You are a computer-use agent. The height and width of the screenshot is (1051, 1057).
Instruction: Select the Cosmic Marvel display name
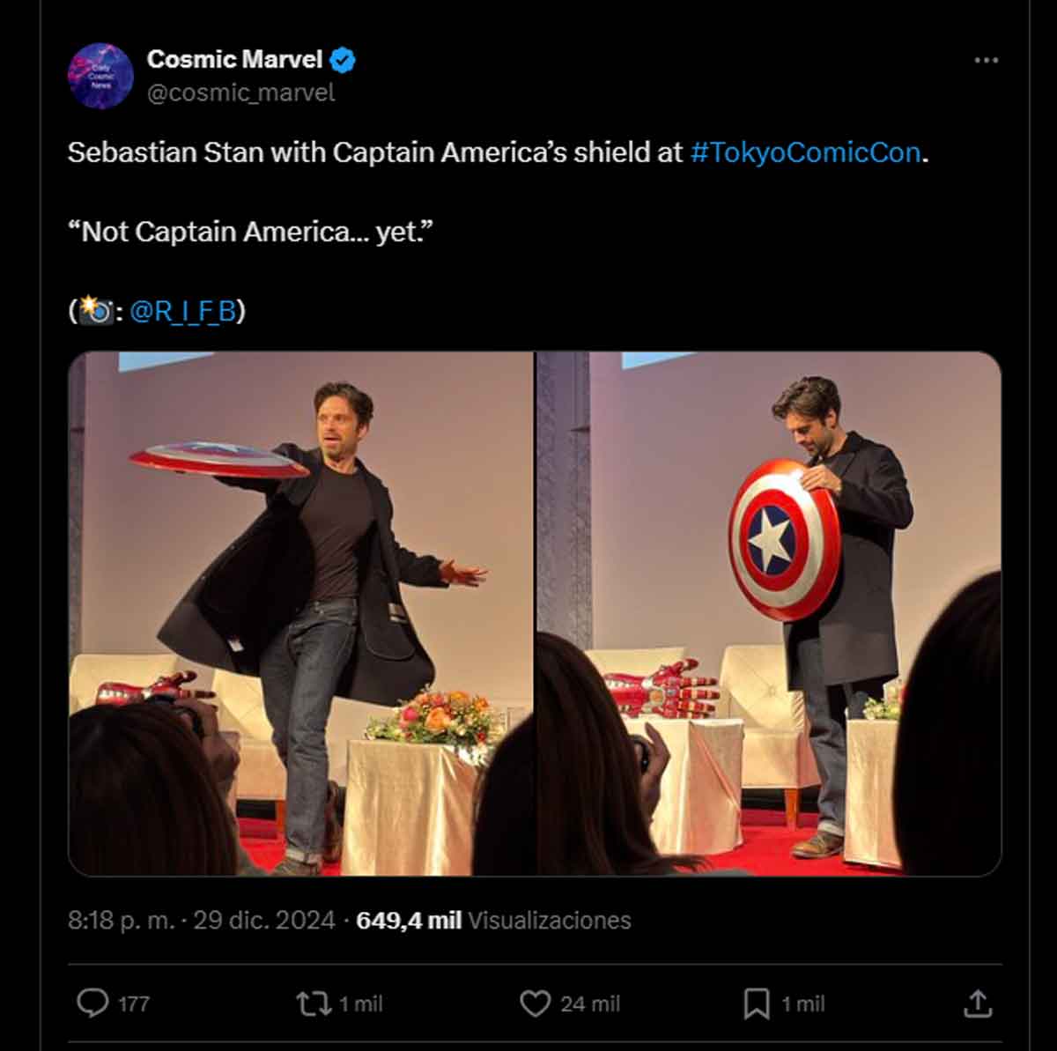[x=234, y=60]
